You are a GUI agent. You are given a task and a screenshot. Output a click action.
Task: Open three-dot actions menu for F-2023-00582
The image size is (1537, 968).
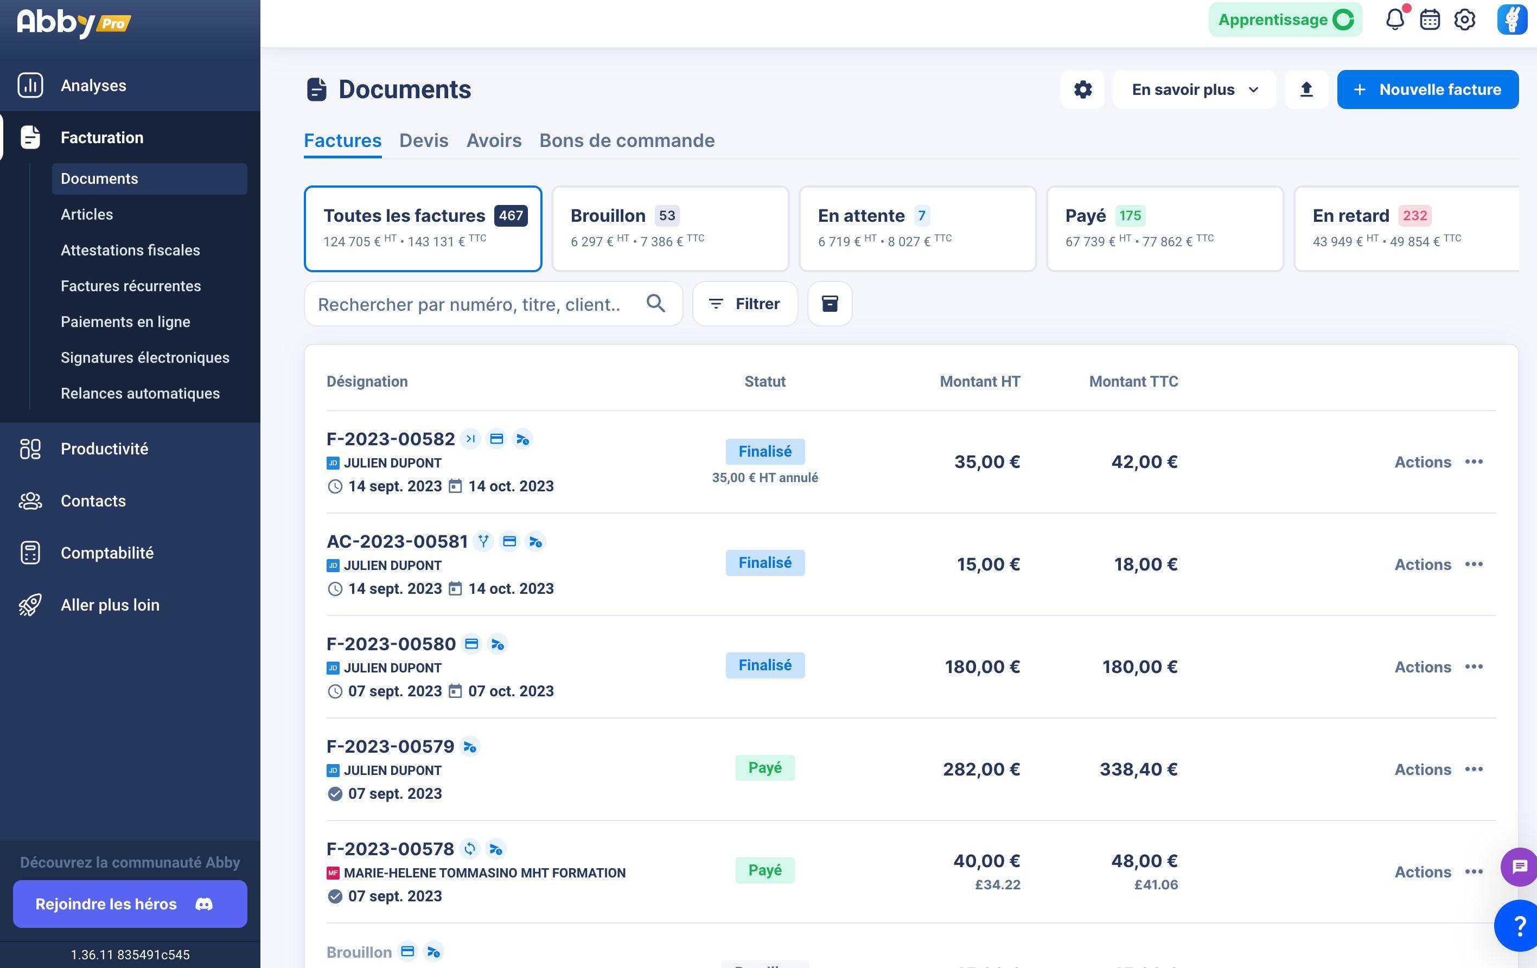1474,461
